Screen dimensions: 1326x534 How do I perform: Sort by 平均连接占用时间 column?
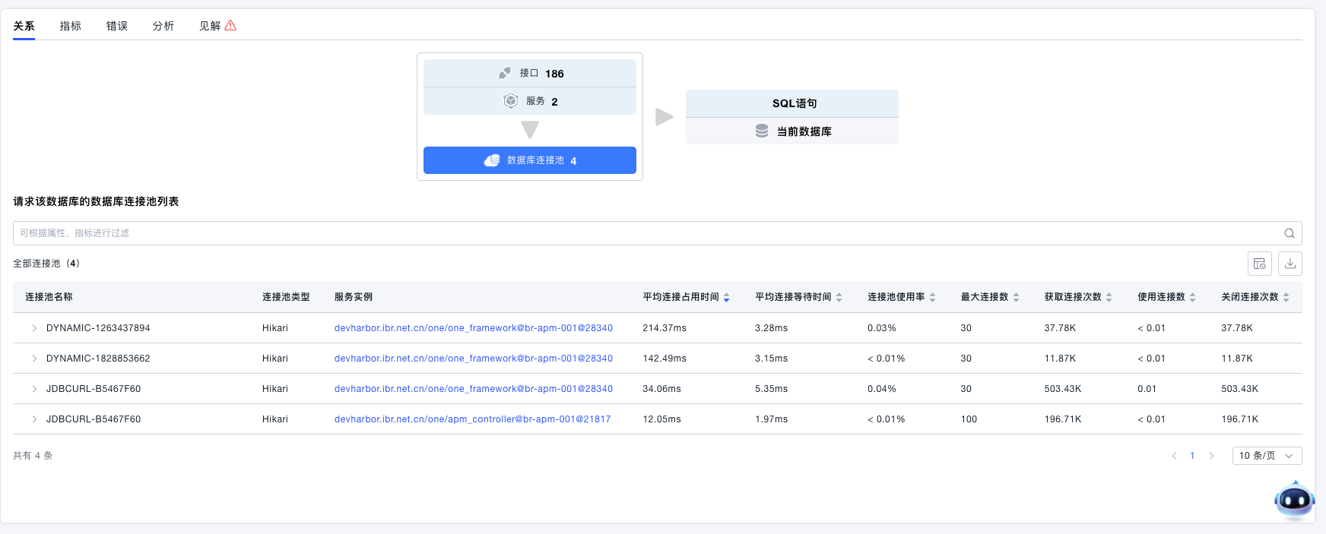(726, 297)
